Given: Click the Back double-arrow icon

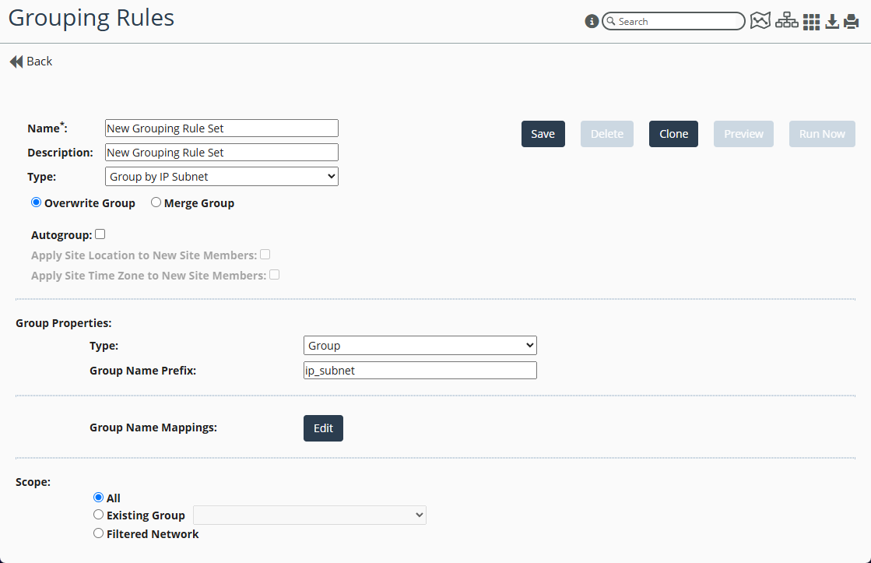Looking at the screenshot, I should (16, 62).
